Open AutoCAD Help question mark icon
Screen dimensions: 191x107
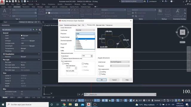tap(171, 1)
